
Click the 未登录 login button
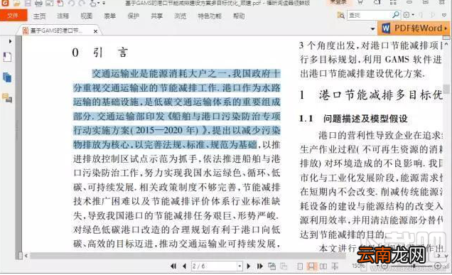pyautogui.click(x=338, y=3)
